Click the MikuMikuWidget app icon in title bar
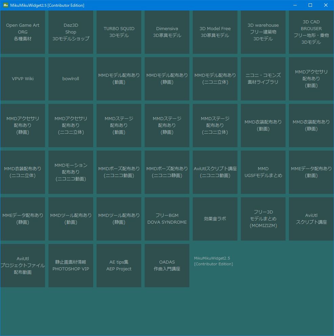 click(6, 5)
